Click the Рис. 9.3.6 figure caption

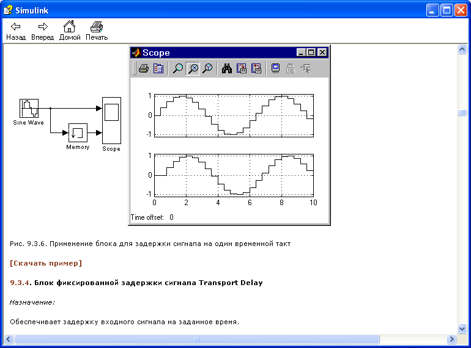click(150, 244)
